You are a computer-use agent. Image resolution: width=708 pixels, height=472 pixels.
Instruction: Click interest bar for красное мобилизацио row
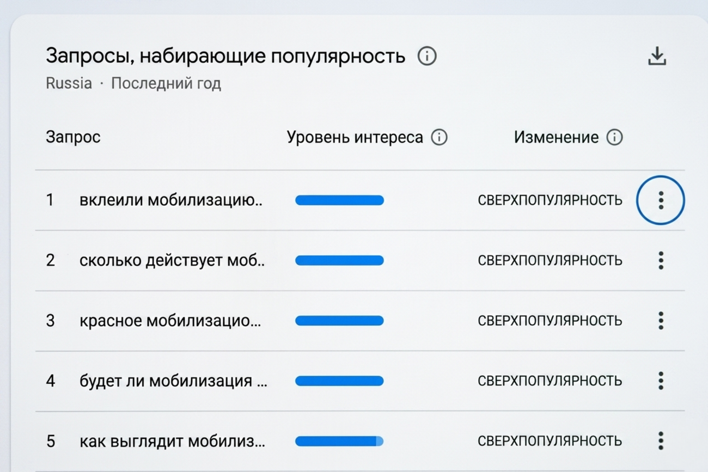[x=339, y=321]
